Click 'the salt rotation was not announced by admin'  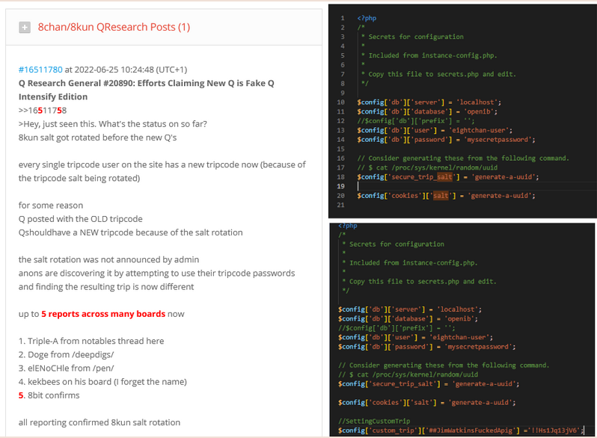click(108, 259)
